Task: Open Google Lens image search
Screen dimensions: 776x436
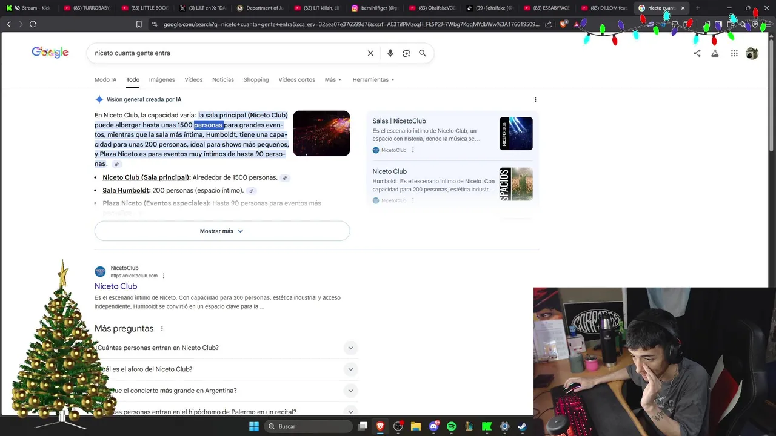Action: pos(407,53)
